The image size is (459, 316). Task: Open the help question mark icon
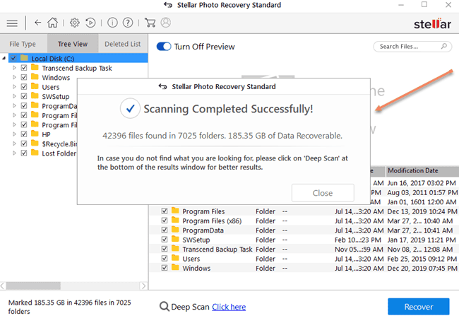[x=128, y=23]
